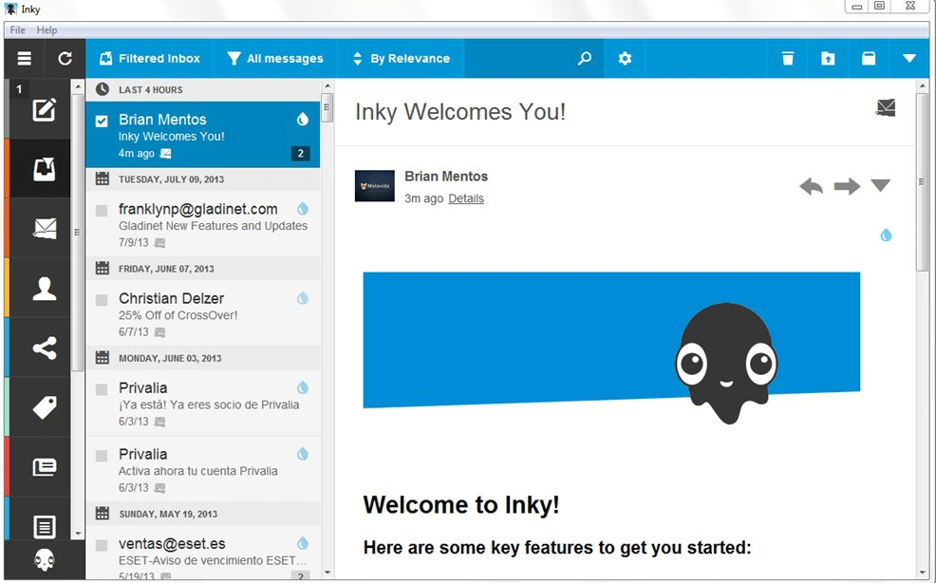Screen dimensions: 936x583
Task: Open the tag icon in sidebar
Action: (44, 407)
